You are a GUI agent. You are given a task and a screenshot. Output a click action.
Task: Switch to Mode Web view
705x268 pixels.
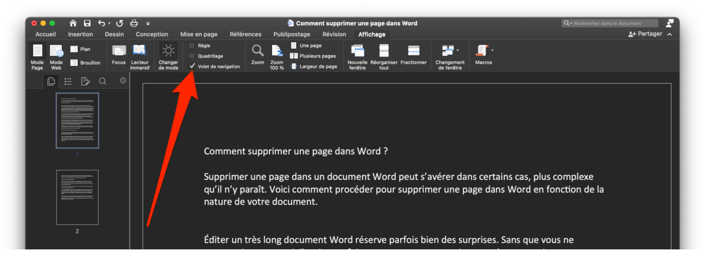(56, 57)
